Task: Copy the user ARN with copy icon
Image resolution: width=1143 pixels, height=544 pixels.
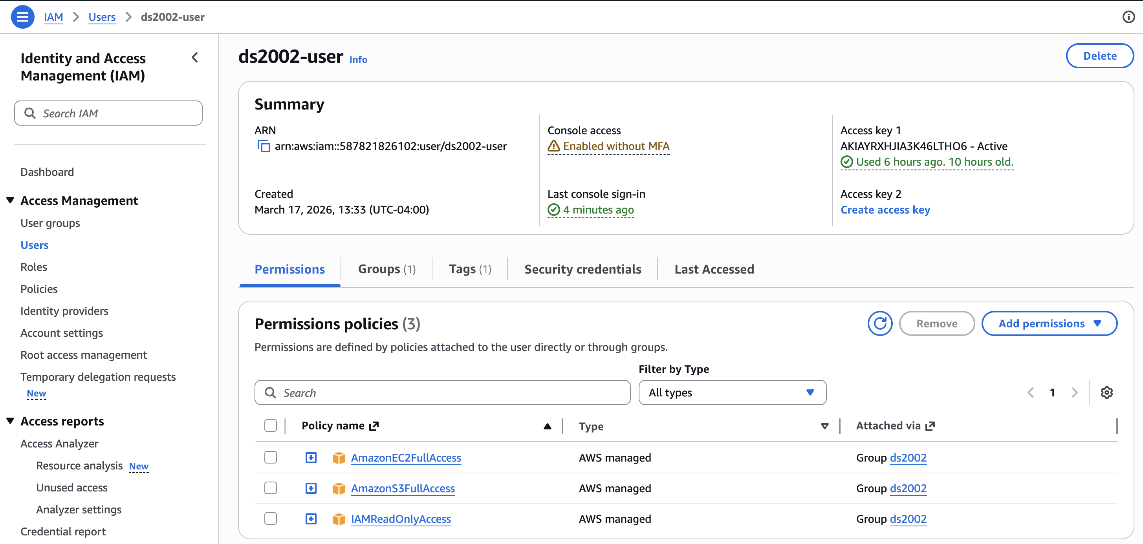Action: coord(264,146)
